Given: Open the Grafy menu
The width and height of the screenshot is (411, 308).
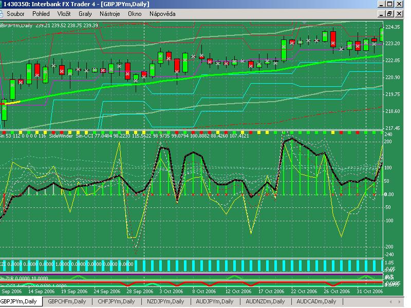Looking at the screenshot, I should tap(85, 14).
